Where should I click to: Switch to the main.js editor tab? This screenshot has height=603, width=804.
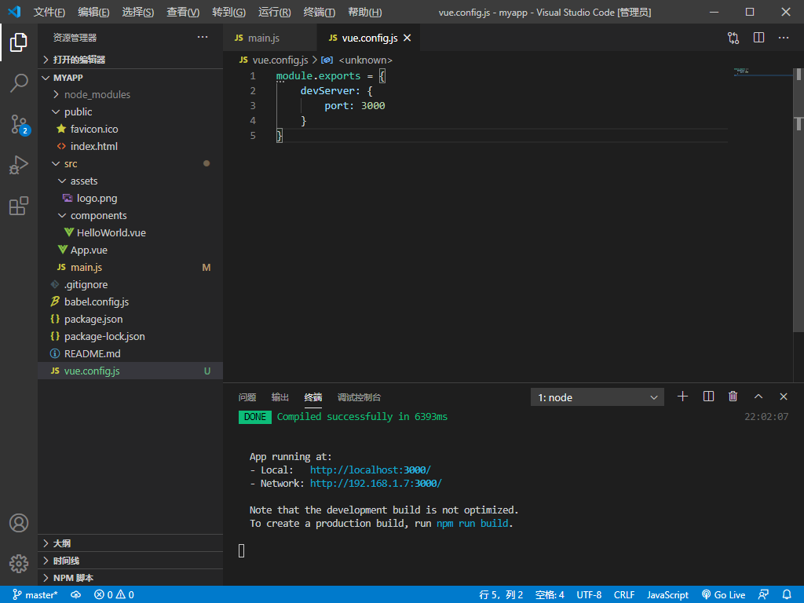(x=263, y=38)
